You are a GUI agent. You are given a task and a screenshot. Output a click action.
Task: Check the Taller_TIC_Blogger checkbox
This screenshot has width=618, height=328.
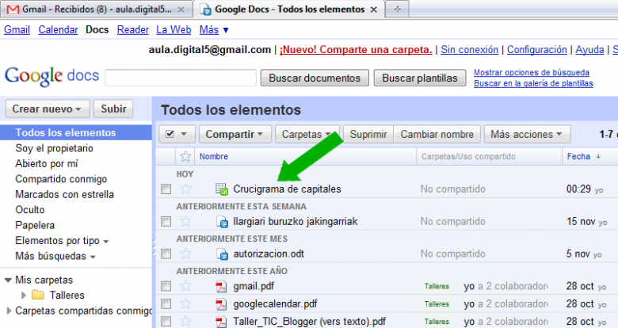click(166, 322)
